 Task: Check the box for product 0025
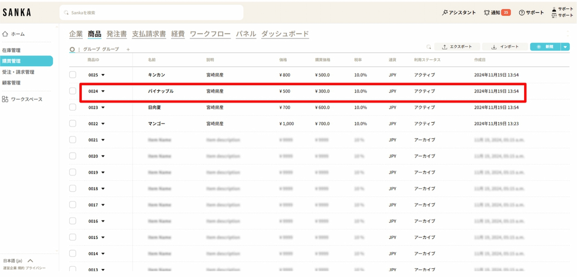point(73,75)
